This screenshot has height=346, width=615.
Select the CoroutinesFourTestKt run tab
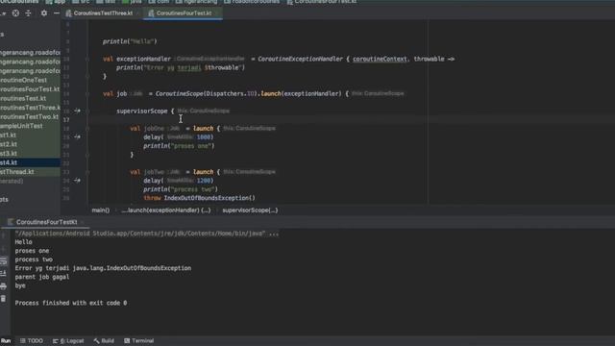[46, 222]
